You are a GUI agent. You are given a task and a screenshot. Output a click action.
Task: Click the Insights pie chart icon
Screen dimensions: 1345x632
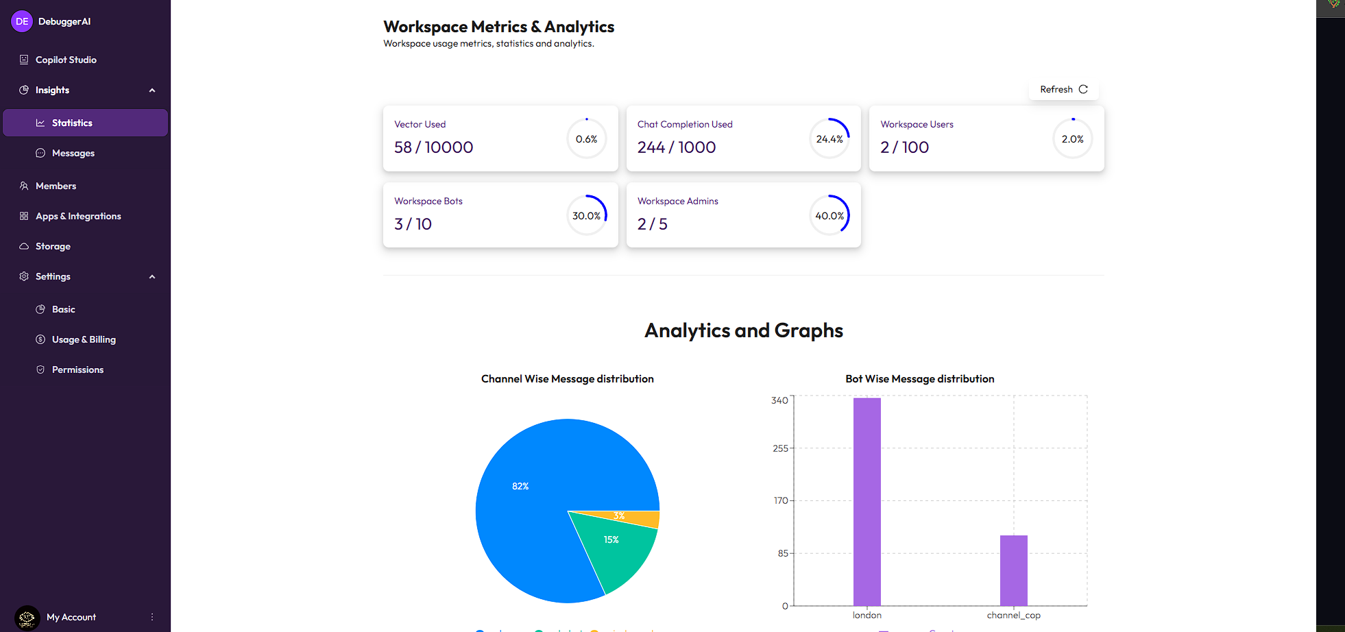(24, 90)
